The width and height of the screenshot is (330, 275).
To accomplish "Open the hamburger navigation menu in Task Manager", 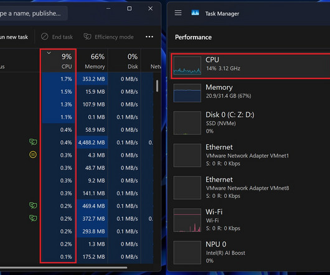I will pyautogui.click(x=178, y=13).
